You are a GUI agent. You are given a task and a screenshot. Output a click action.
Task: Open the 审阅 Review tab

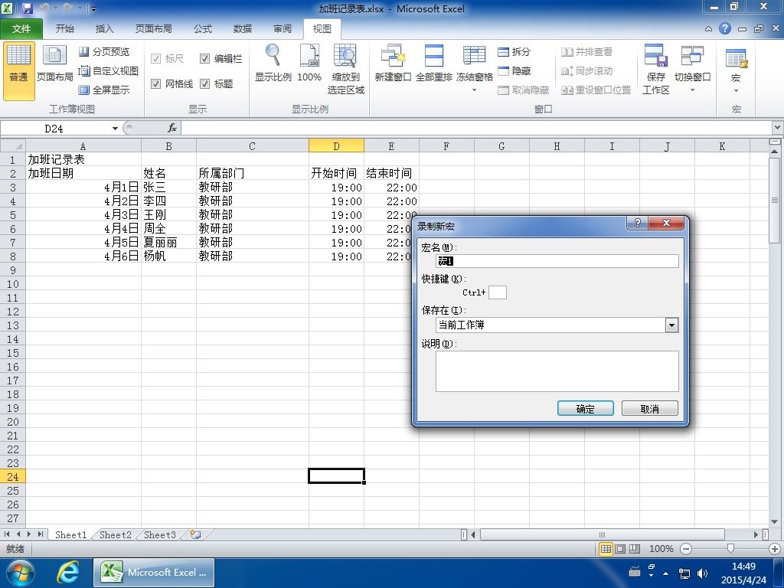point(283,28)
